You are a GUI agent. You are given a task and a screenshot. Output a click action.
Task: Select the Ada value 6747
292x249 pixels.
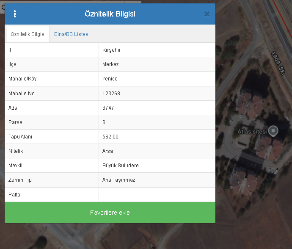108,108
